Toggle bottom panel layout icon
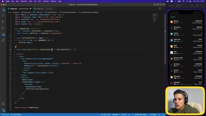Viewport: 206px width, 116px height. tap(158, 5)
